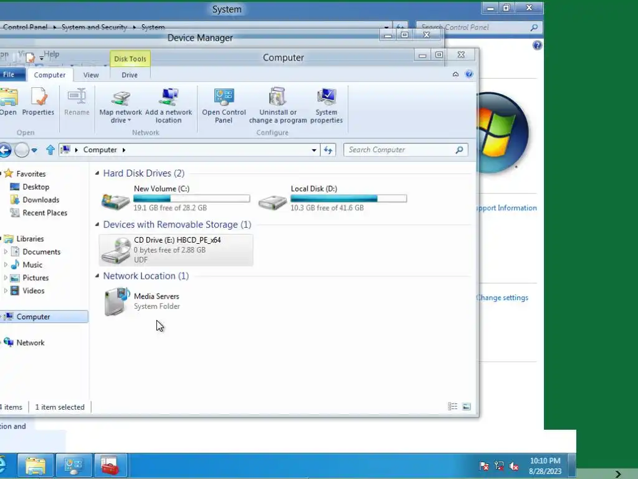
Task: Switch to the Drive ribbon tab
Action: click(130, 75)
